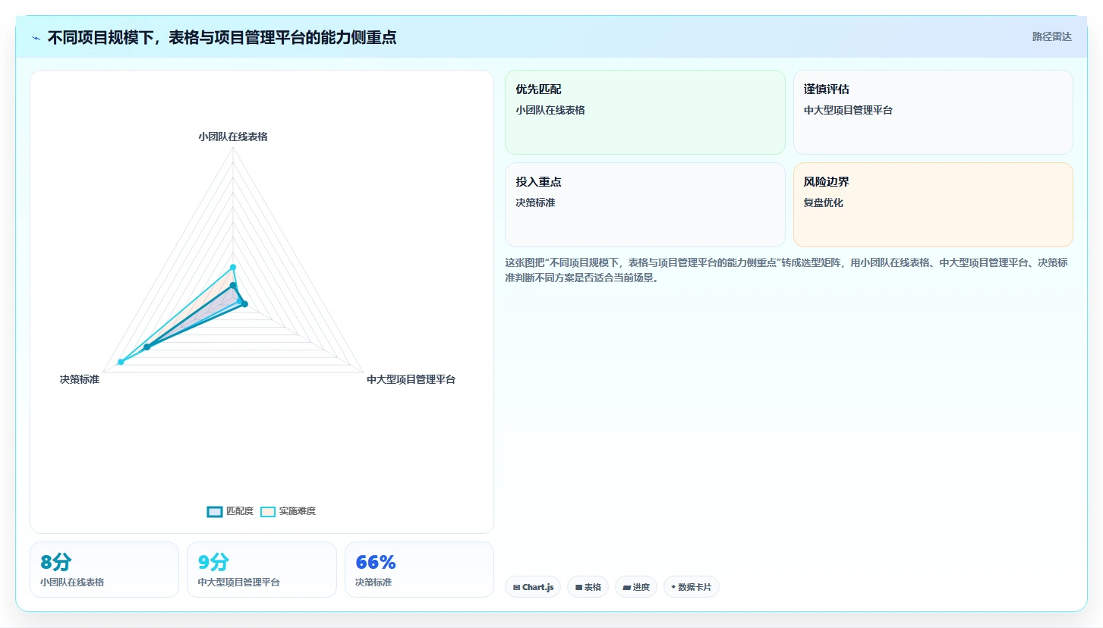
Task: Click the star icon in 数据卡片 tag
Action: (x=673, y=587)
